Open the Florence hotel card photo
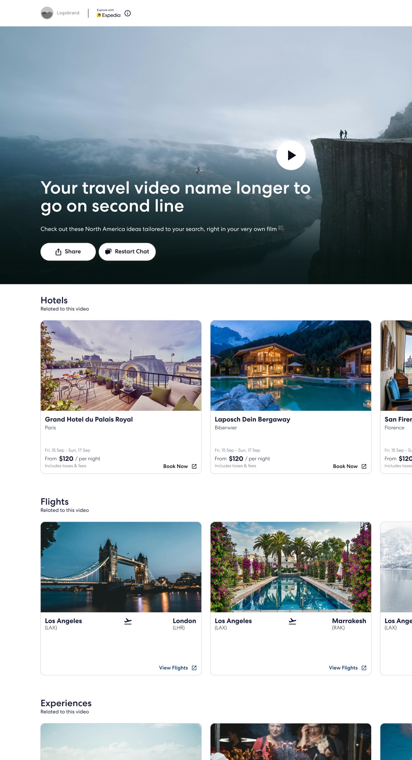 (x=396, y=366)
